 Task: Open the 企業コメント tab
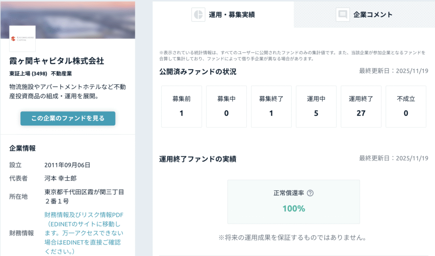click(364, 14)
